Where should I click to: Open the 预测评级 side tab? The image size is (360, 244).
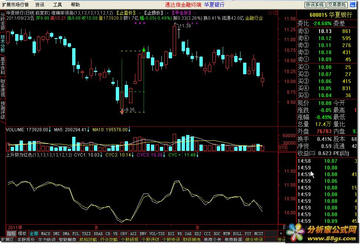pos(3,110)
